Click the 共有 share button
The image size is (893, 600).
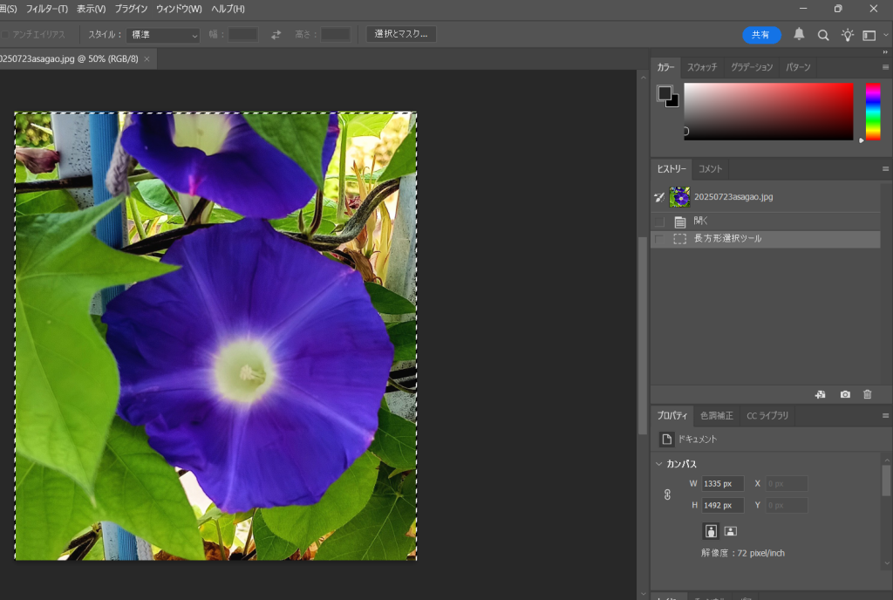761,35
